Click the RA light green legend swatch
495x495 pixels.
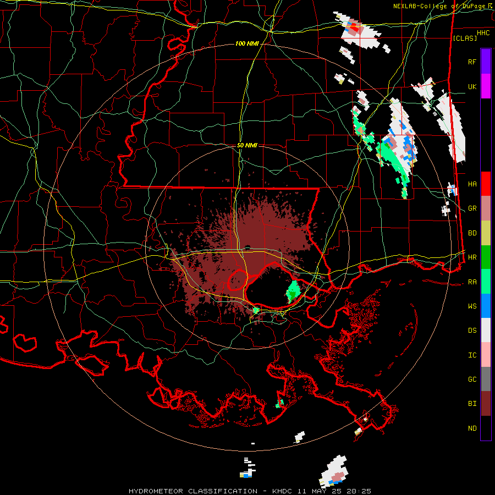tap(486, 282)
